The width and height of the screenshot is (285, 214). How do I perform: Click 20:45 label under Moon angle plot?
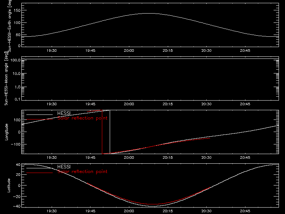coord(245,104)
